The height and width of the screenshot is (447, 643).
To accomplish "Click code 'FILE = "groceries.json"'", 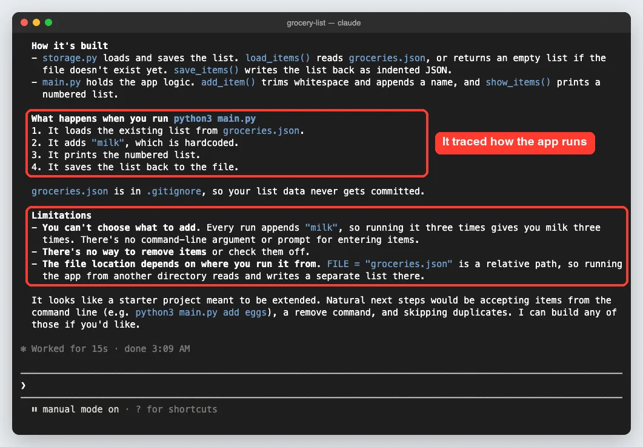I will click(390, 264).
